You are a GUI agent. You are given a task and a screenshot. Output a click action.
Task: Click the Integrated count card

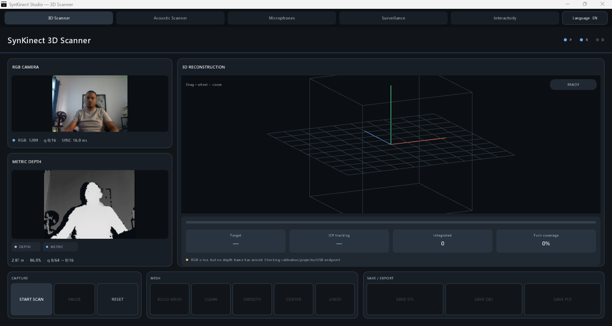pos(443,241)
